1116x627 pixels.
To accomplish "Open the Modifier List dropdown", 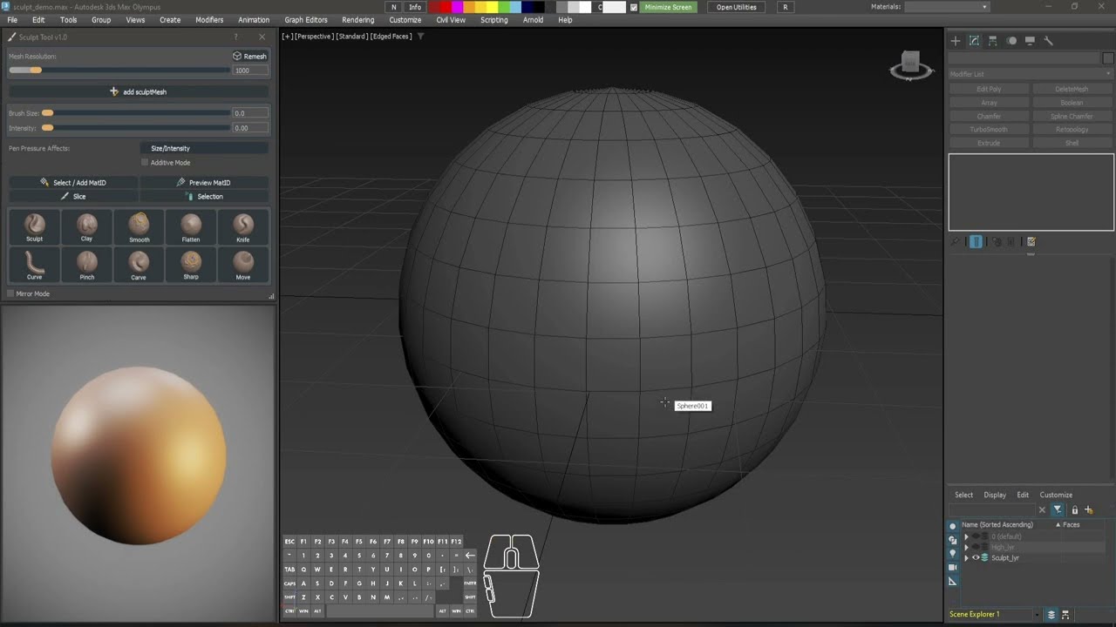I will click(1031, 74).
